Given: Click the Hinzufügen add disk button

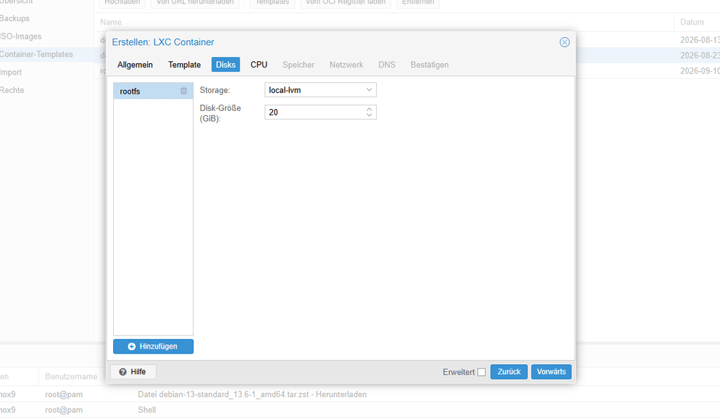Looking at the screenshot, I should coord(153,347).
